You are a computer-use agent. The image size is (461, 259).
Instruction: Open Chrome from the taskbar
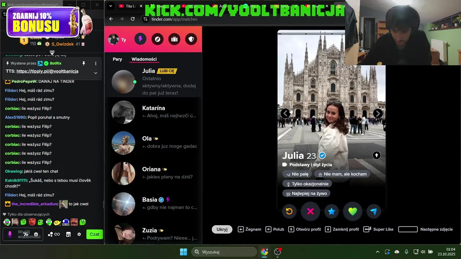[264, 252]
